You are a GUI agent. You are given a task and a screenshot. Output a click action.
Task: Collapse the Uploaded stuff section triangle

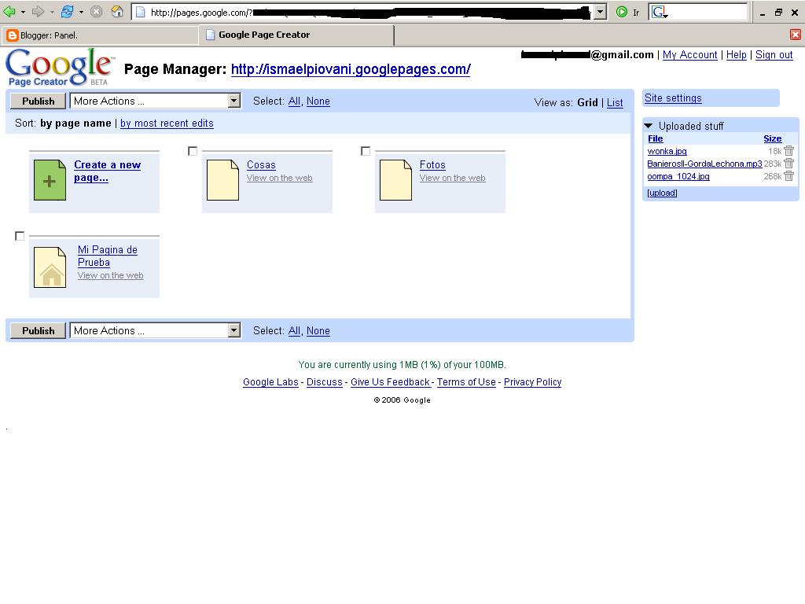pyautogui.click(x=649, y=126)
